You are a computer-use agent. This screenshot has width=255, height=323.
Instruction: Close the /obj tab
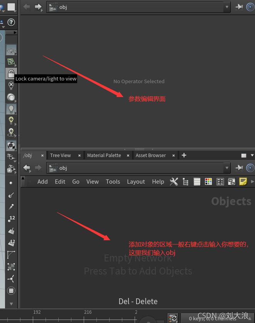coord(42,156)
